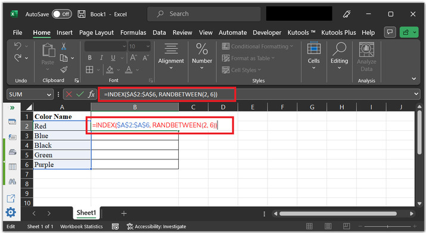Click the Kutools settings gear icon

[11, 212]
